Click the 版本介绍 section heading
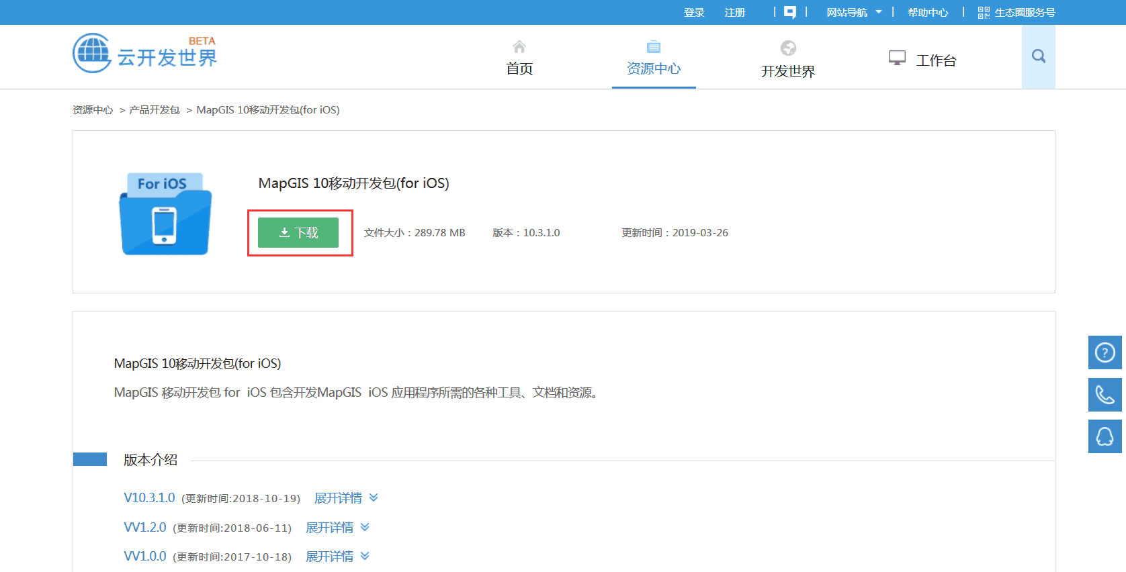 coord(150,459)
